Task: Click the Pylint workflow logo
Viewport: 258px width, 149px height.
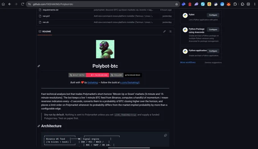Action: (185, 16)
